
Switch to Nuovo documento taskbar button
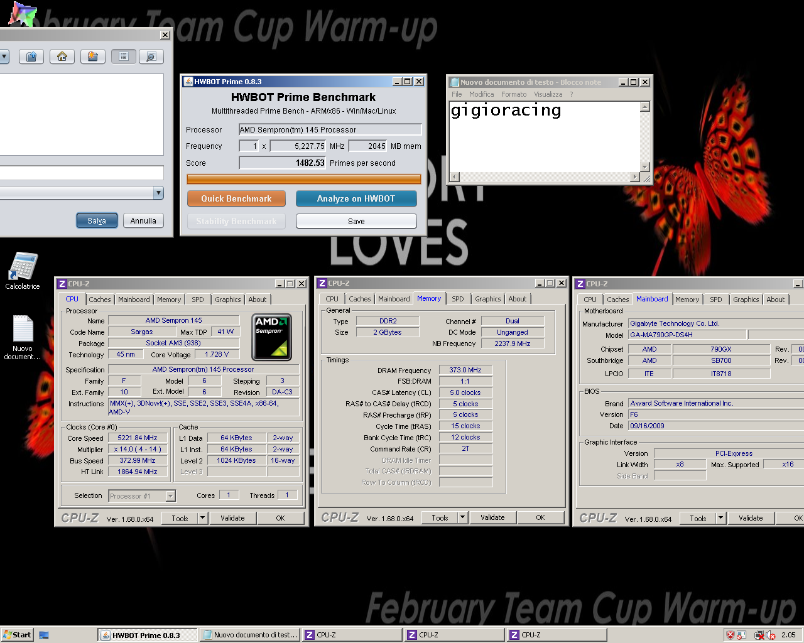coord(250,635)
